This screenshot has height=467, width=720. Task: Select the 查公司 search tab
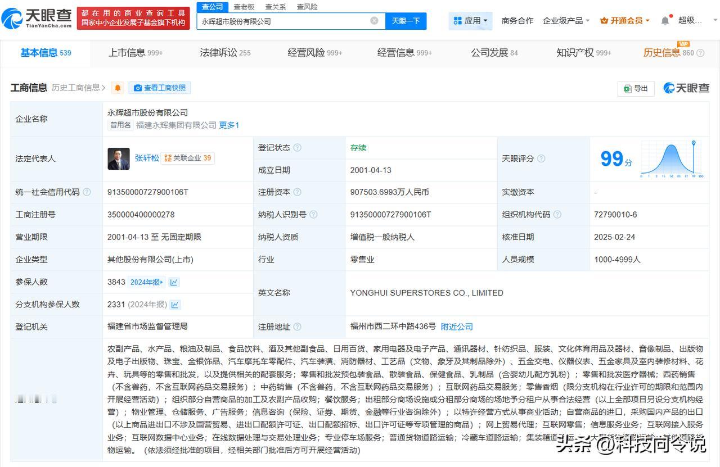tap(212, 7)
